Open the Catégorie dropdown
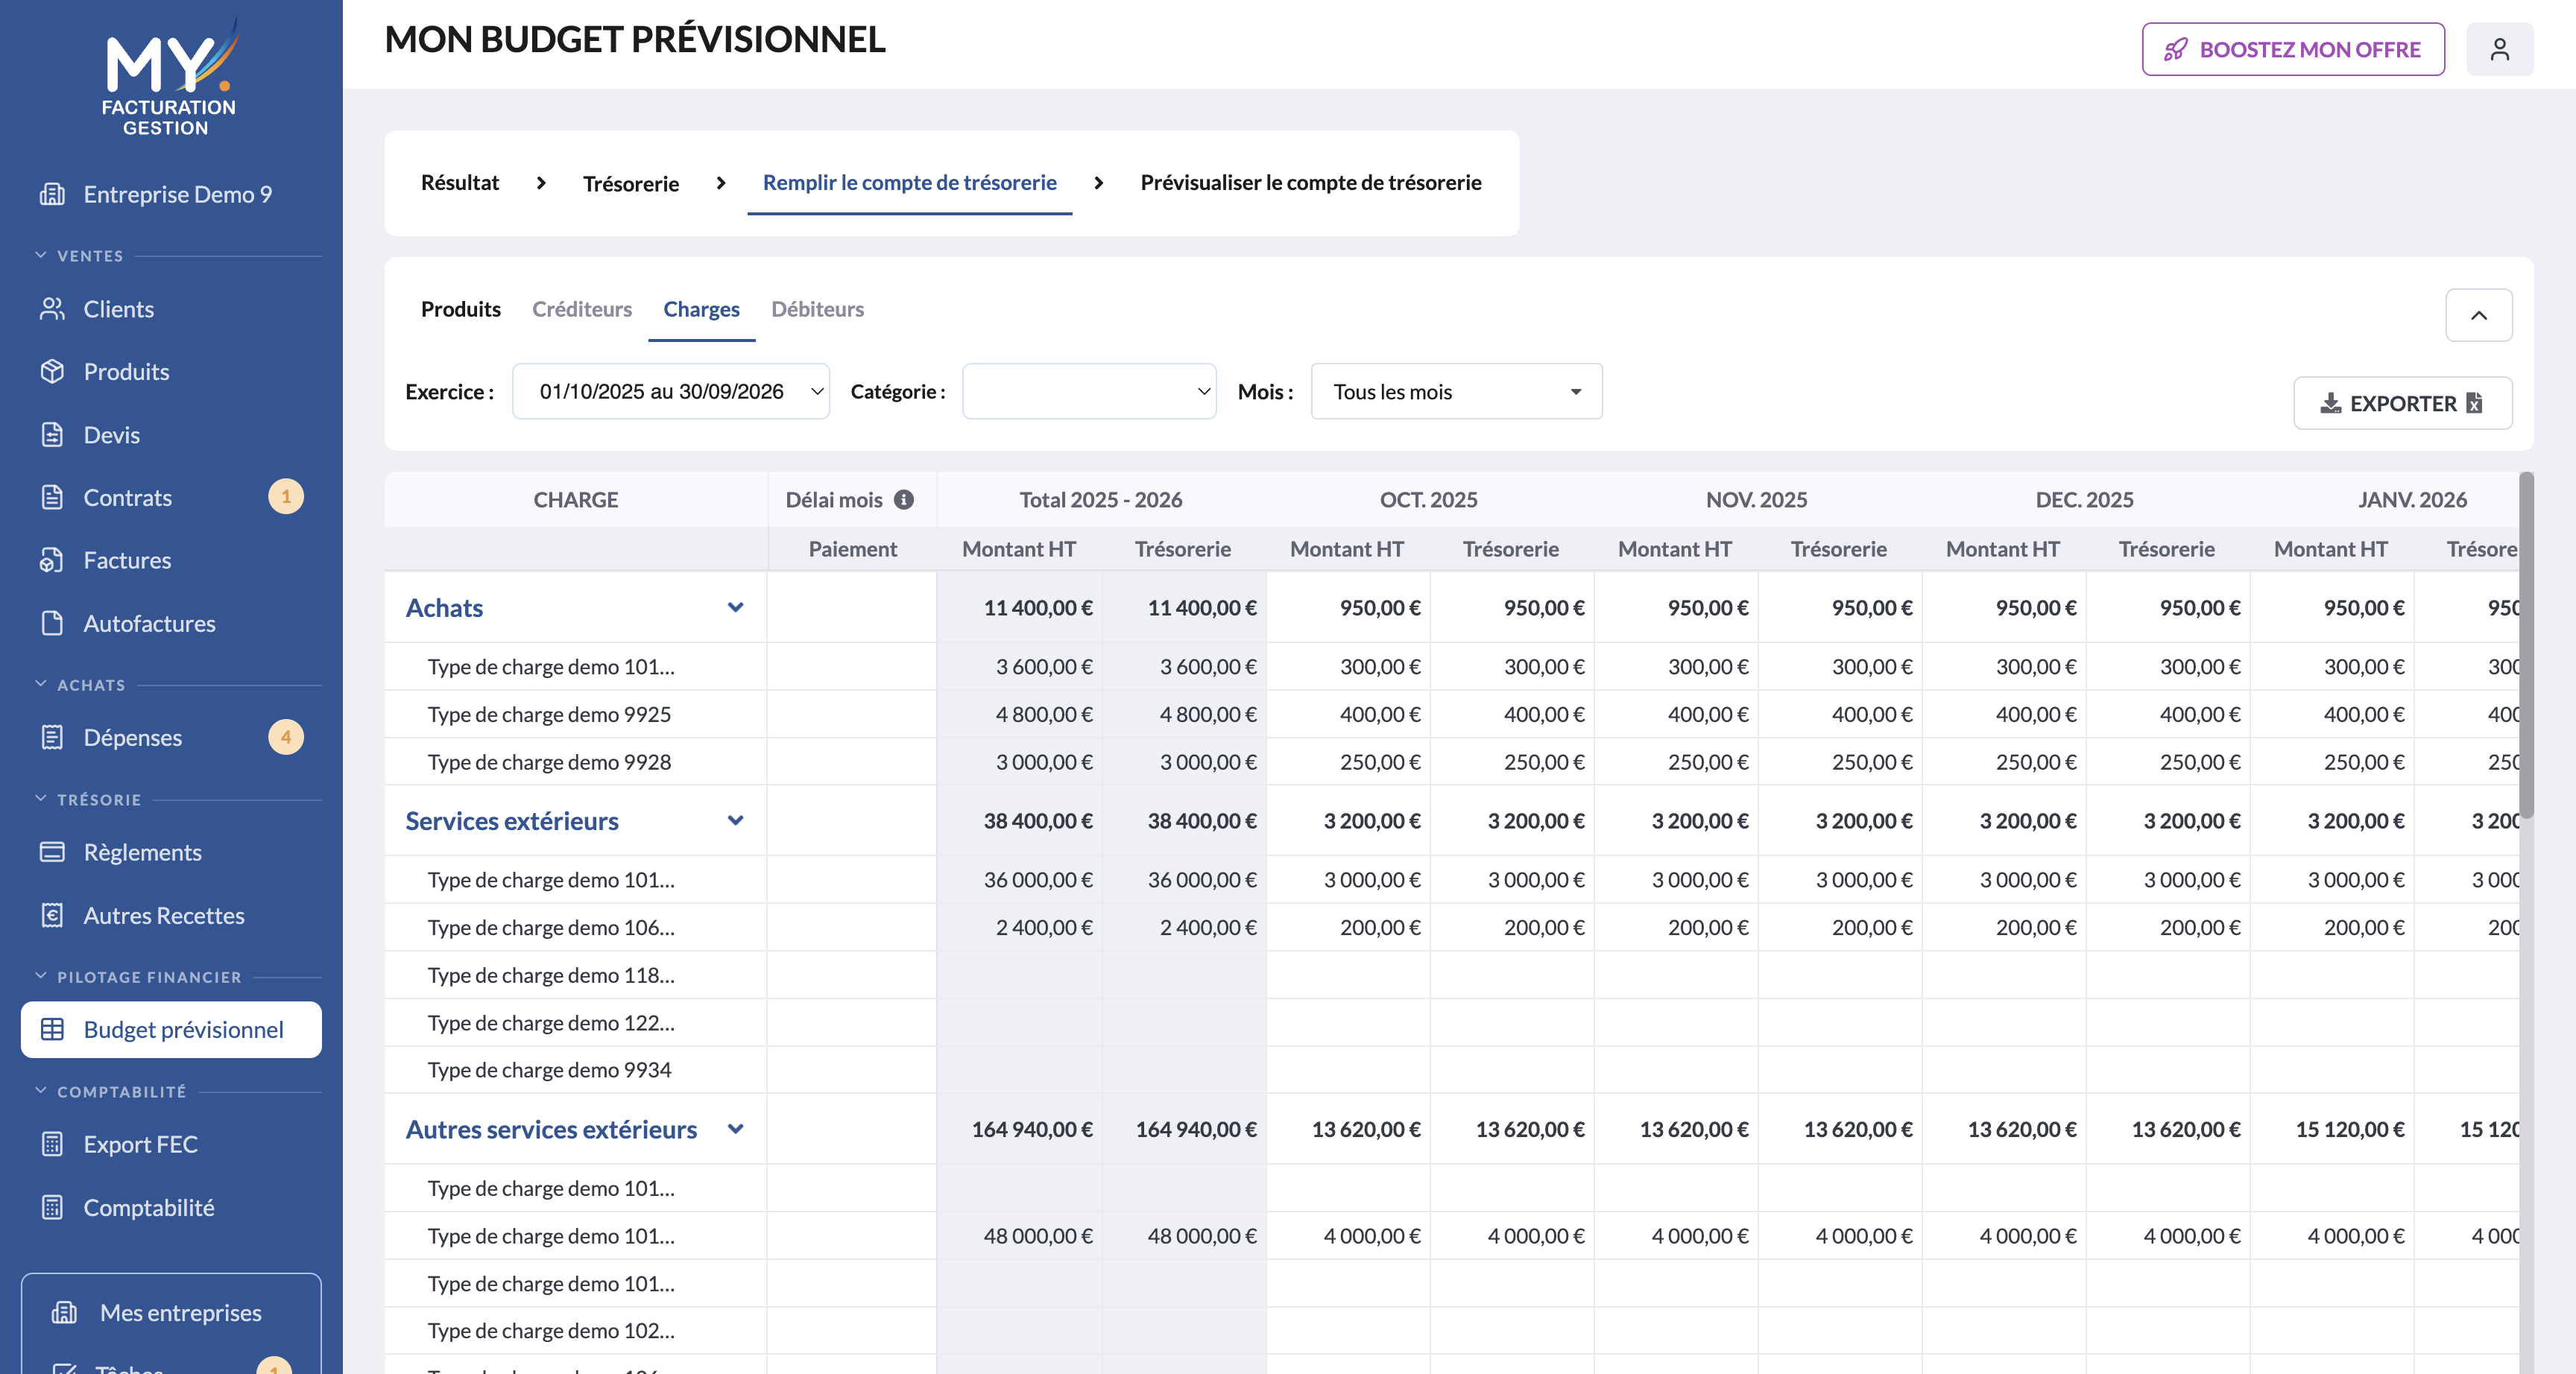This screenshot has height=1374, width=2576. 1088,391
